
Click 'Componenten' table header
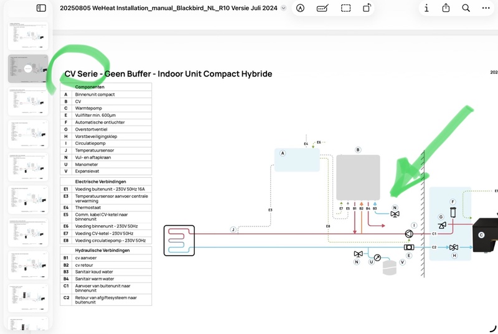(x=106, y=87)
